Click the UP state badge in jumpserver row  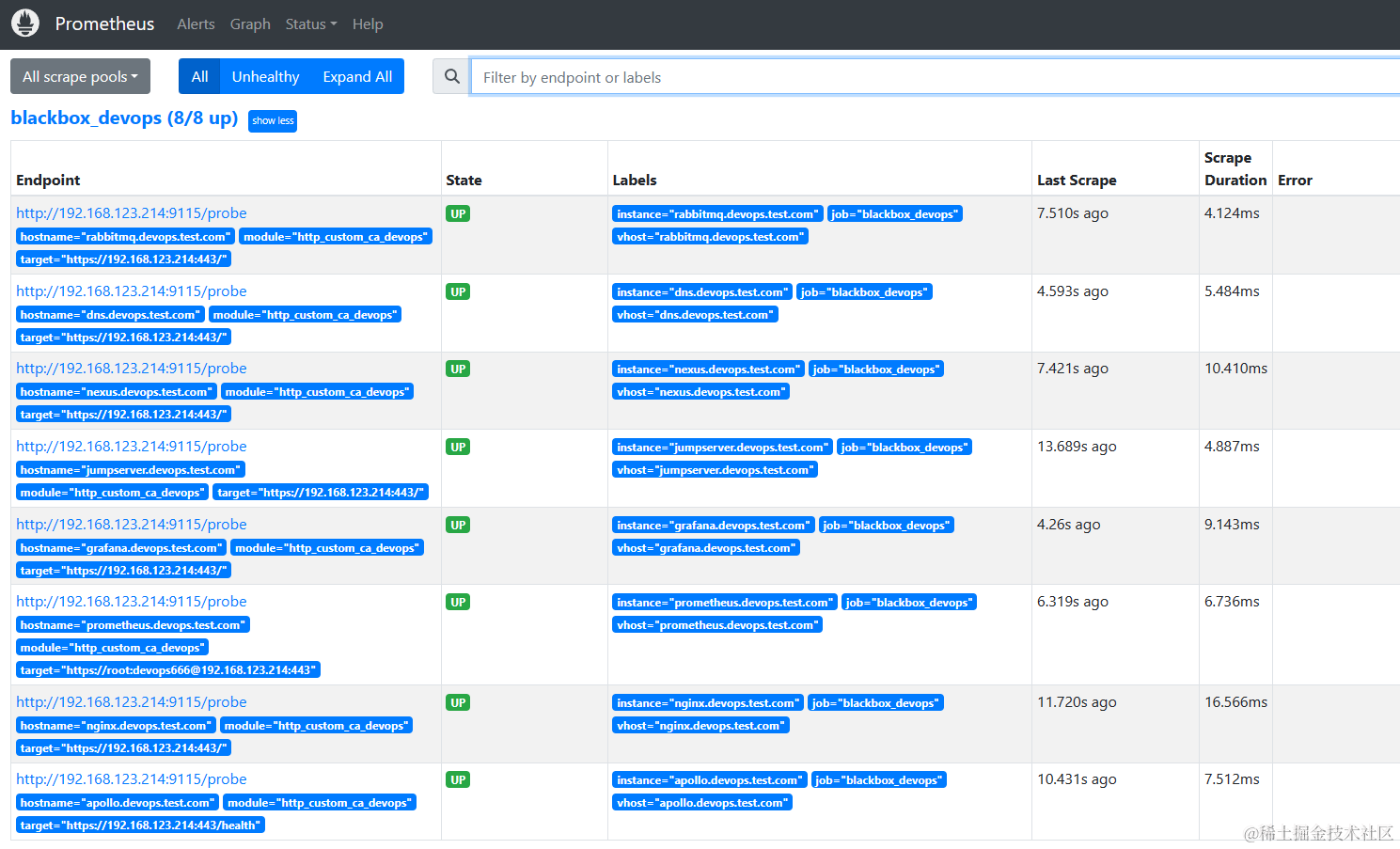click(458, 448)
